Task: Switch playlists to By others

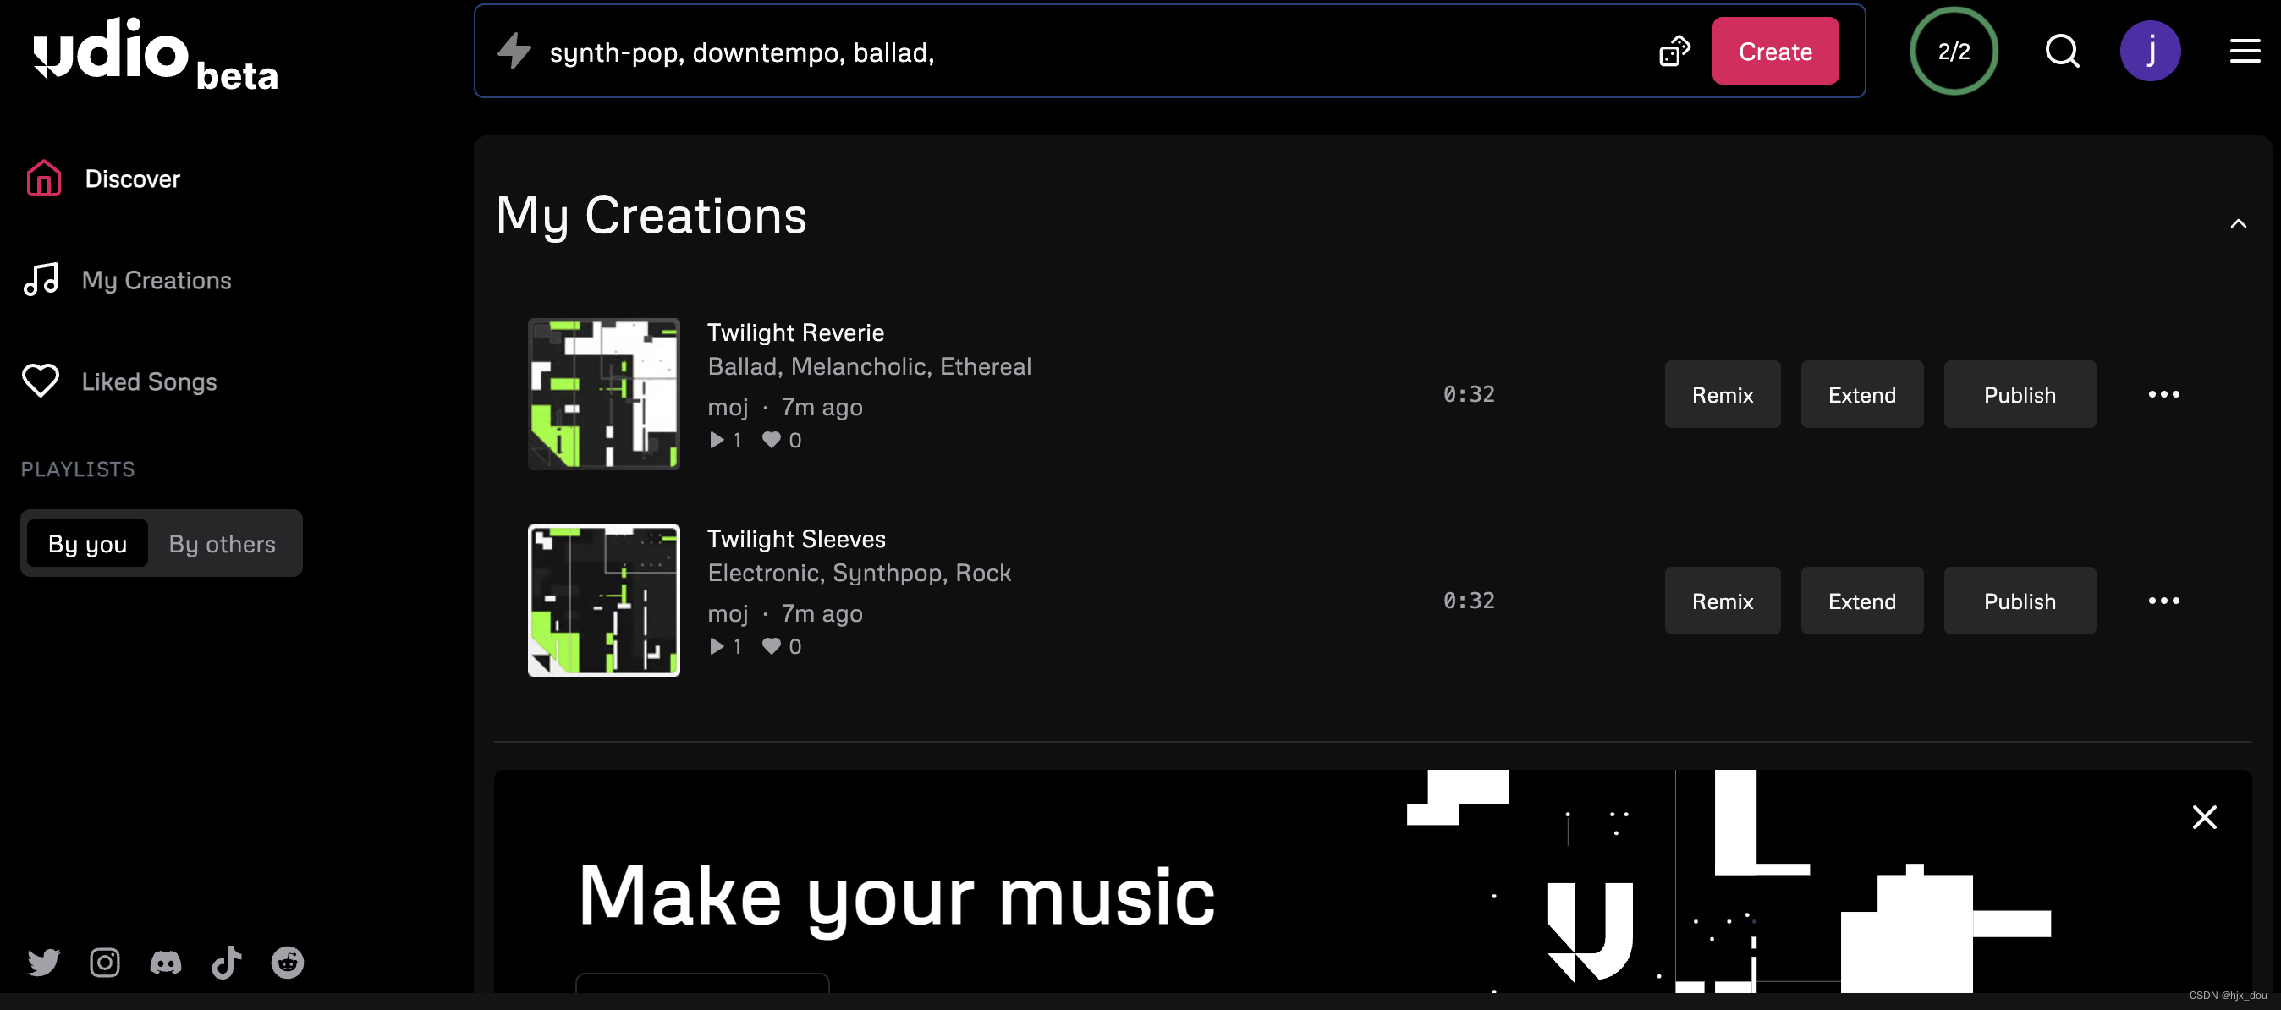Action: point(223,544)
